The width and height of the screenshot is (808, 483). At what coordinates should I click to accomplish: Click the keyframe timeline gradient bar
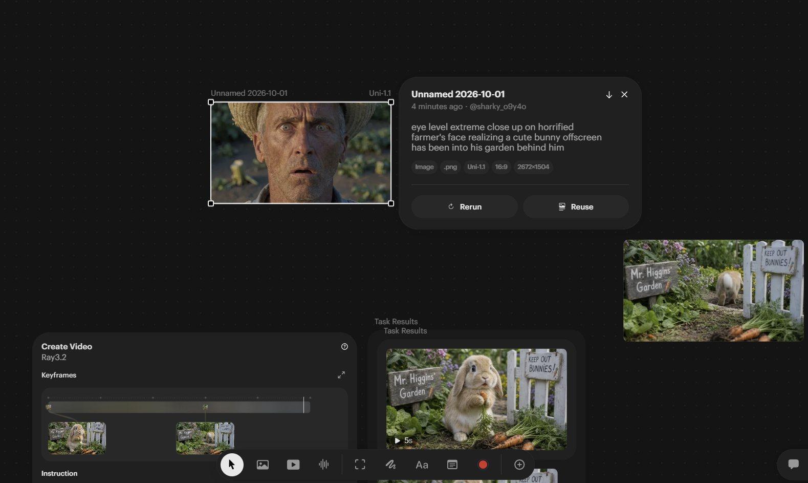(179, 407)
